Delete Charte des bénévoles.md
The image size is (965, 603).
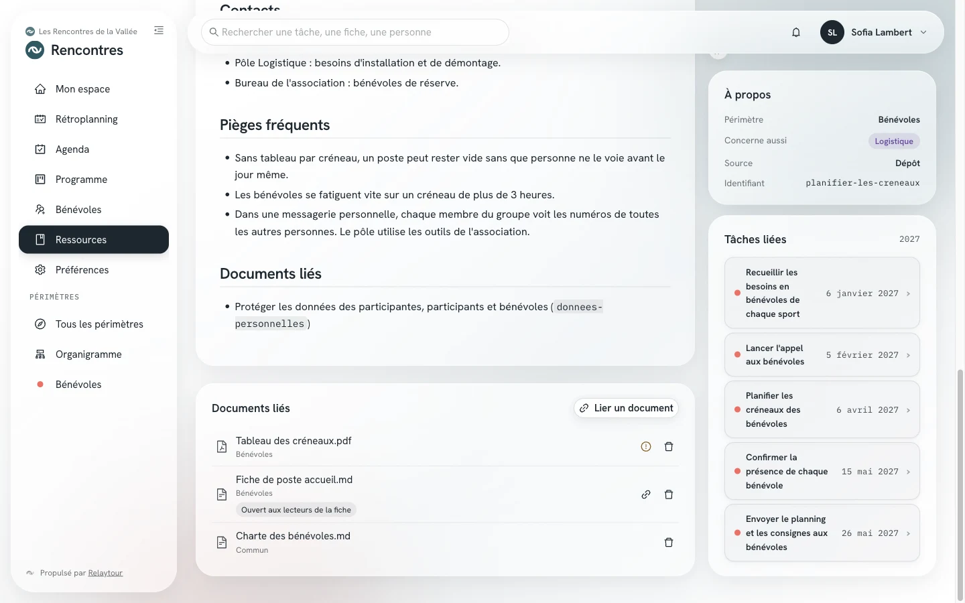(x=669, y=543)
